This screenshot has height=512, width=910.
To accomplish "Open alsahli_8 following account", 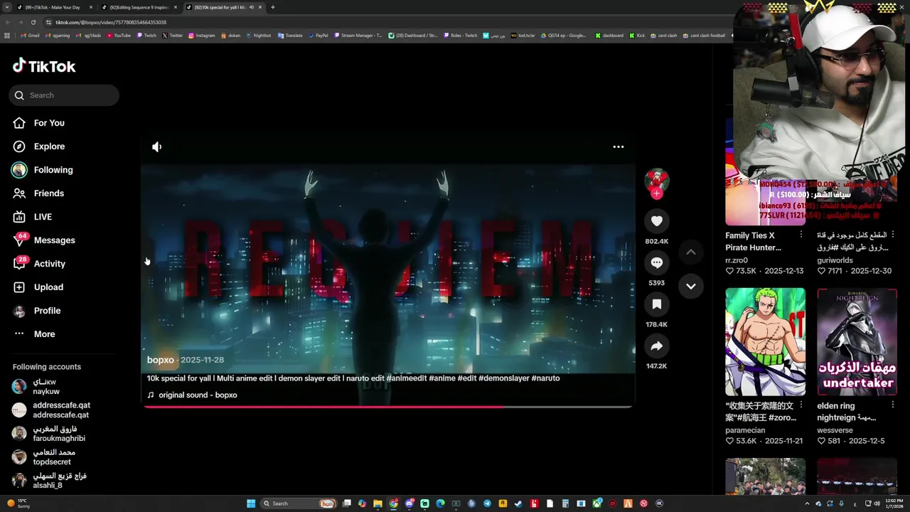I will (48, 481).
